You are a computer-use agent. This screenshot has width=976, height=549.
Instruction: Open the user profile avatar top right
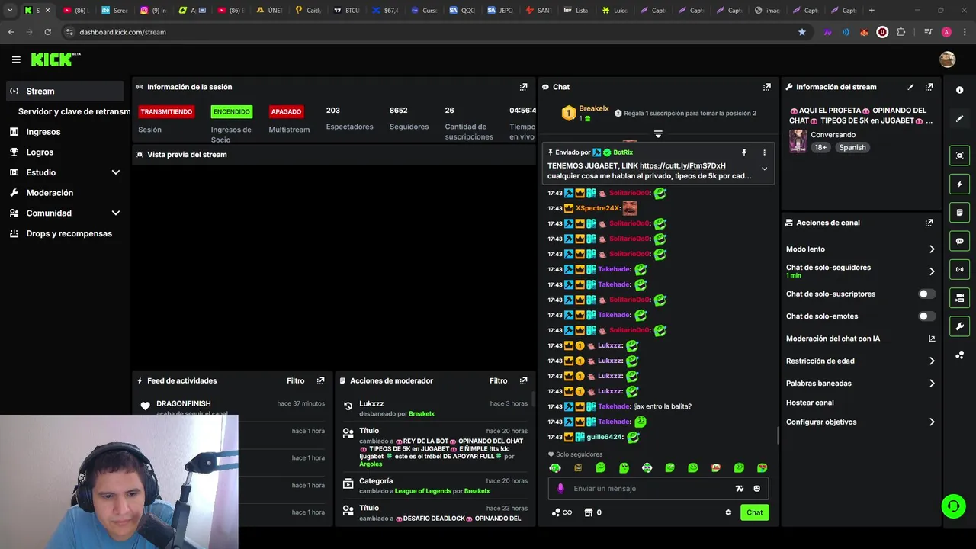pyautogui.click(x=947, y=59)
